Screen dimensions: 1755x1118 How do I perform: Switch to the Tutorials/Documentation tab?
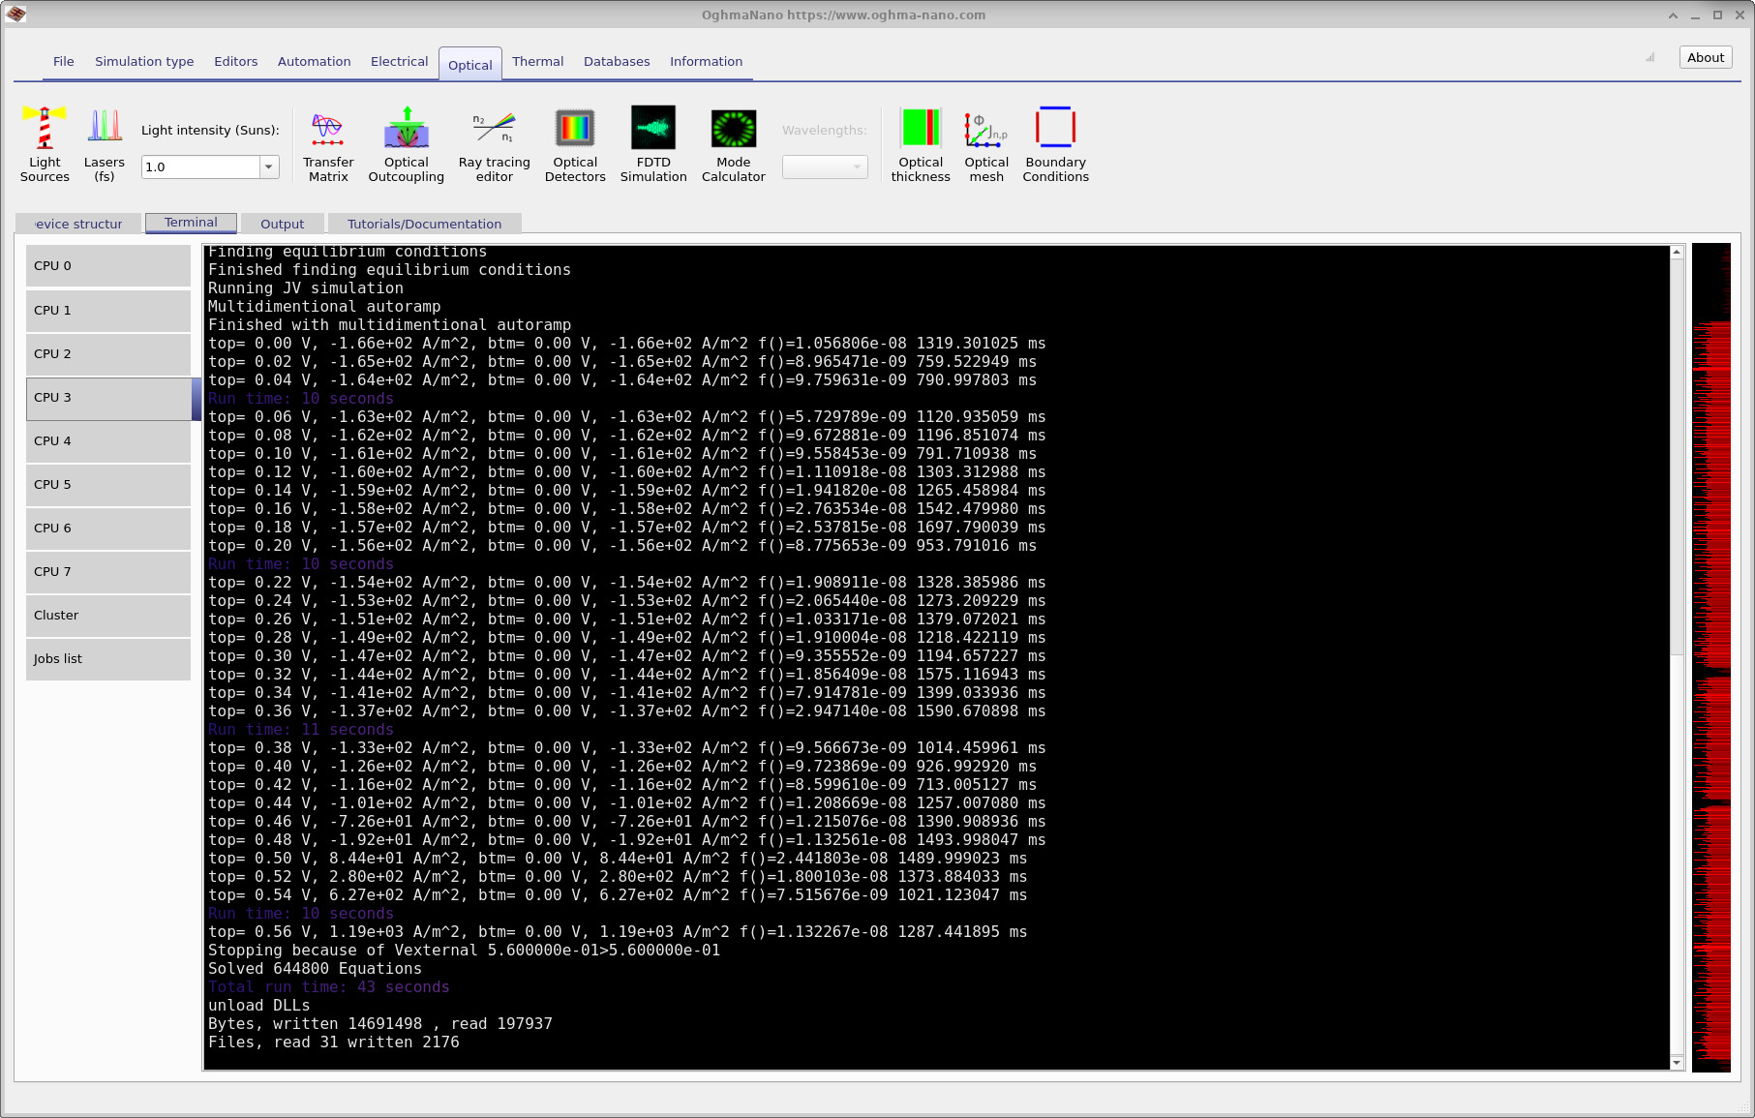[x=425, y=224]
